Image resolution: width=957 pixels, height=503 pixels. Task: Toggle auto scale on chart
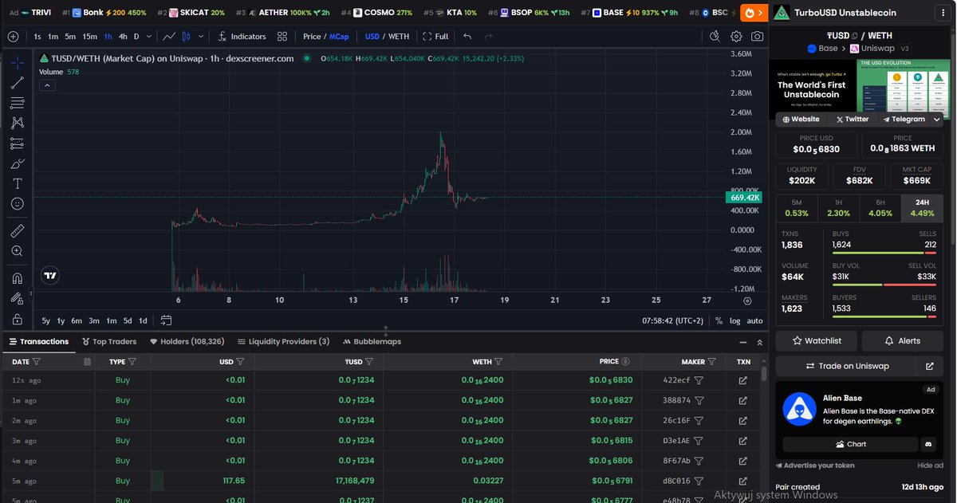[754, 320]
